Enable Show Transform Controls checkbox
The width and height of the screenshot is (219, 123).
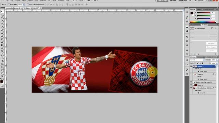pos(28,4)
